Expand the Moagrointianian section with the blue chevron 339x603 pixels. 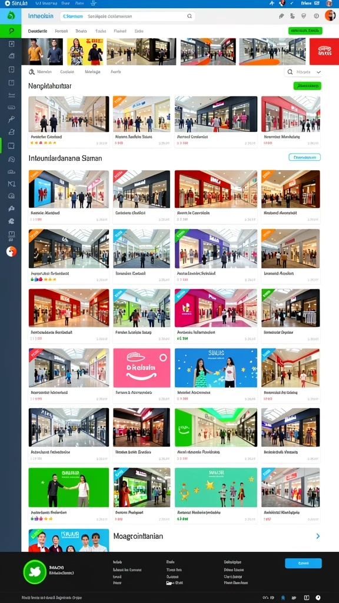pos(318,536)
